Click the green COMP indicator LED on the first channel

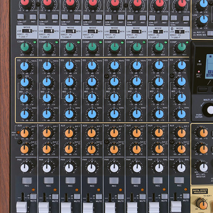tap(35, 42)
